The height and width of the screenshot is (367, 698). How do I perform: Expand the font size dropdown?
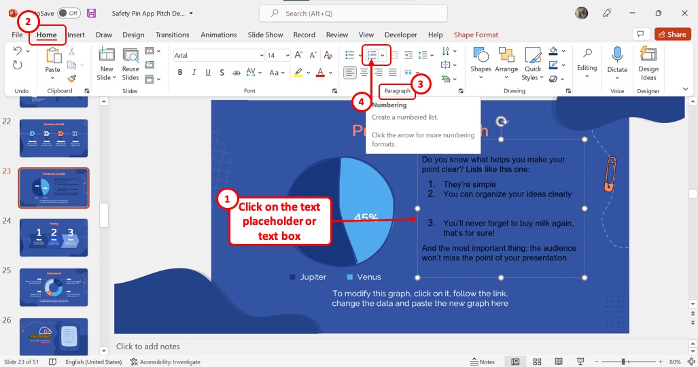[287, 55]
